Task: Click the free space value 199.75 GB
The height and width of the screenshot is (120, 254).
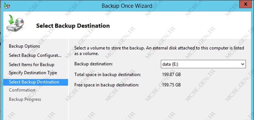Action: coord(171,85)
